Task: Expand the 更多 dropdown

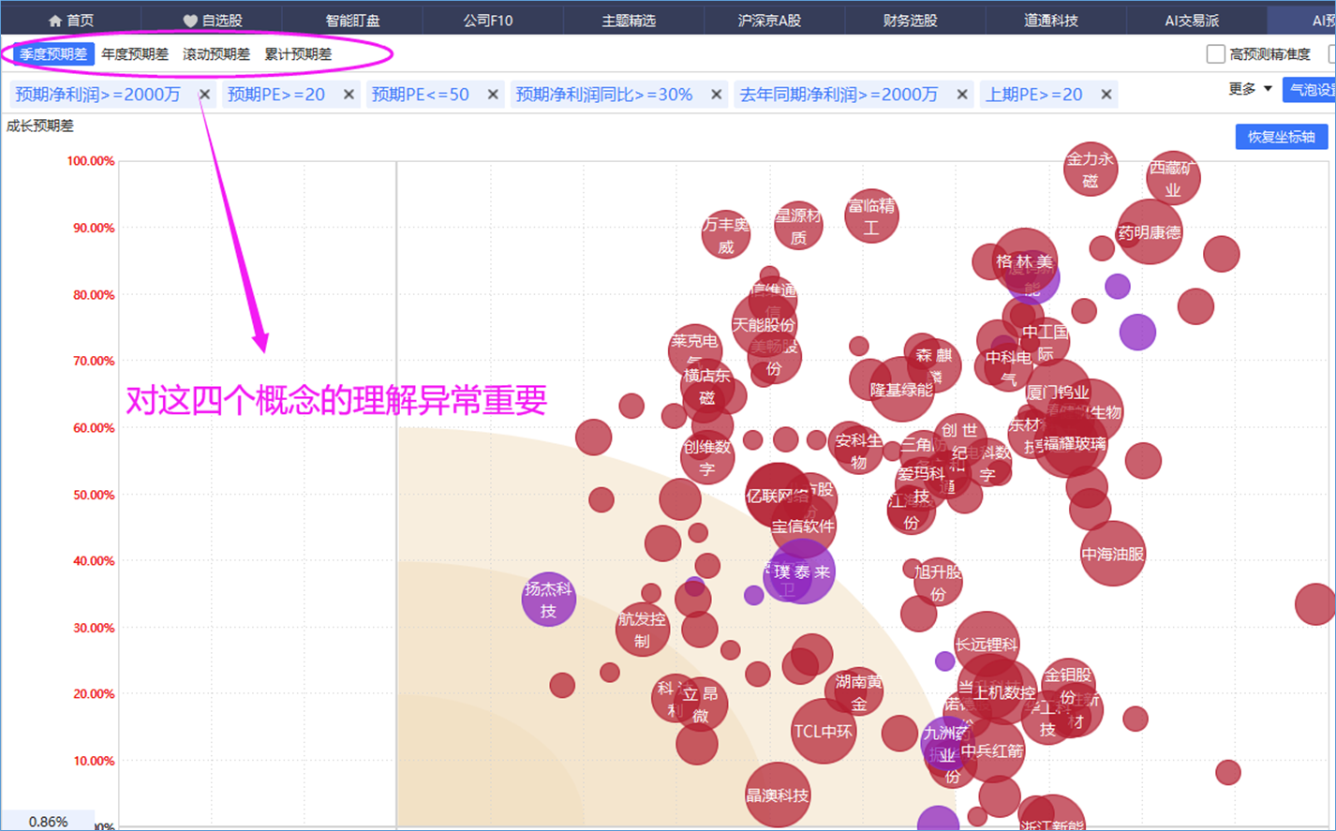Action: pyautogui.click(x=1250, y=89)
